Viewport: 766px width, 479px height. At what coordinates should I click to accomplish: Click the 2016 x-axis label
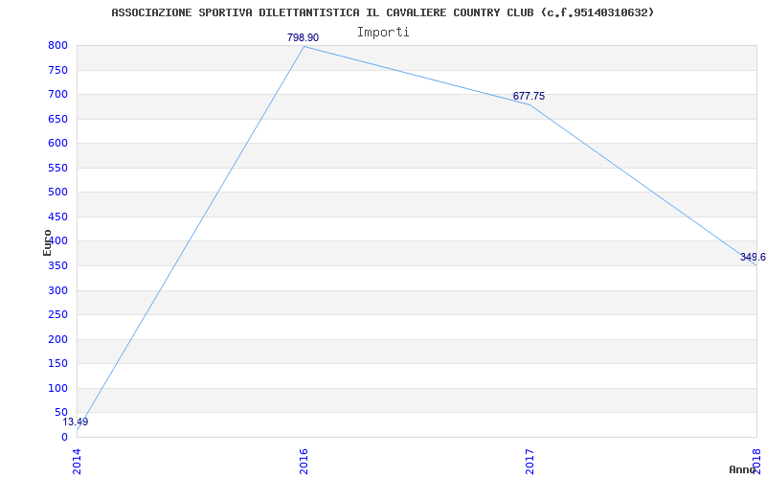pyautogui.click(x=304, y=462)
